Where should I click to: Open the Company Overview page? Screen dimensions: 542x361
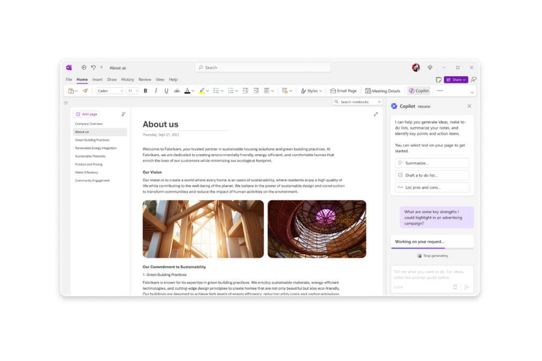click(89, 124)
